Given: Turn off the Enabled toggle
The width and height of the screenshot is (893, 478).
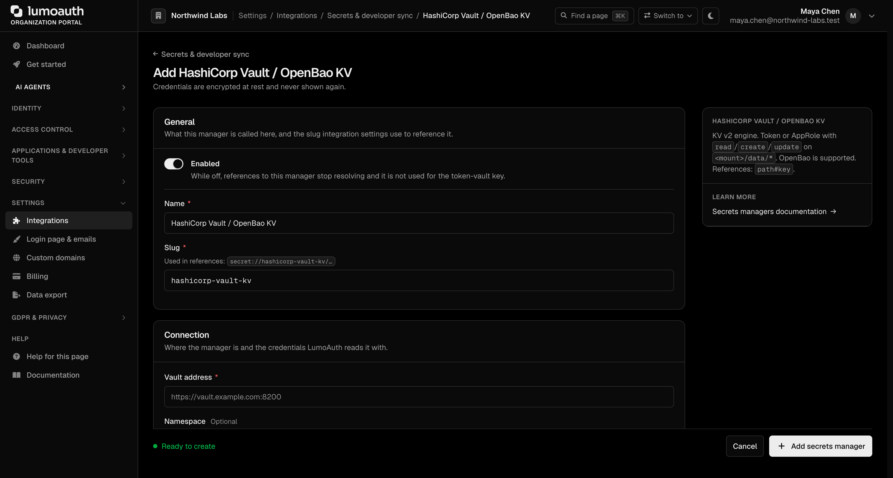Looking at the screenshot, I should click(x=174, y=164).
